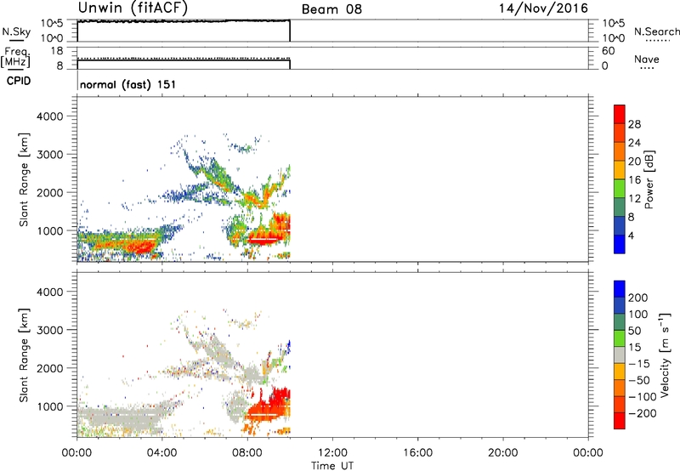Click the "Velocity [m s⁻¹]" colorbar label
Viewport: 680px width, 471px height.
pos(664,355)
